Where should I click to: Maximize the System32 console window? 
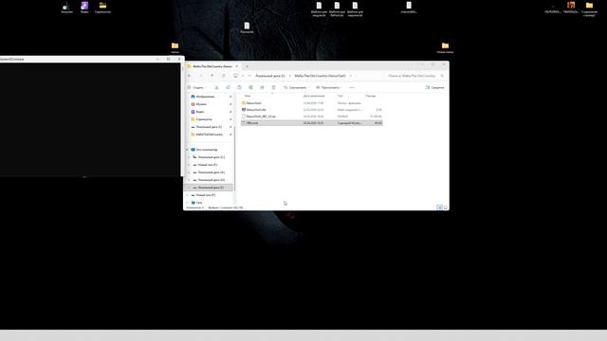pyautogui.click(x=169, y=59)
